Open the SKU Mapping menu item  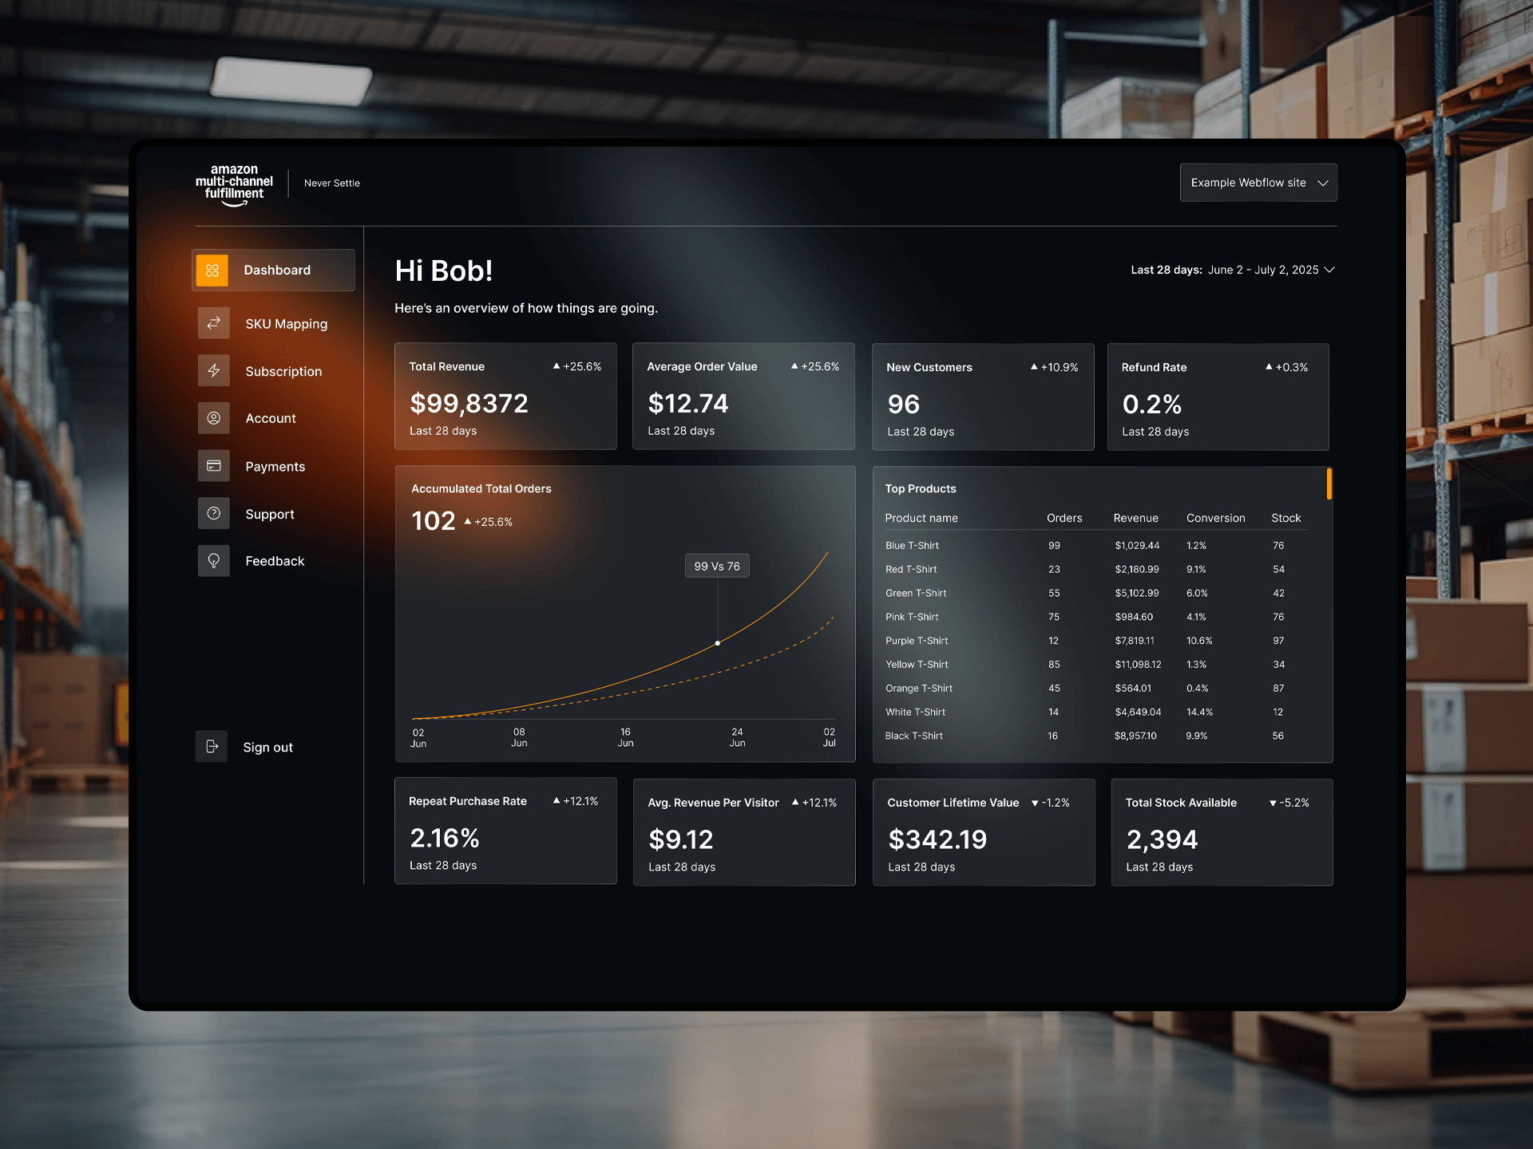[286, 324]
